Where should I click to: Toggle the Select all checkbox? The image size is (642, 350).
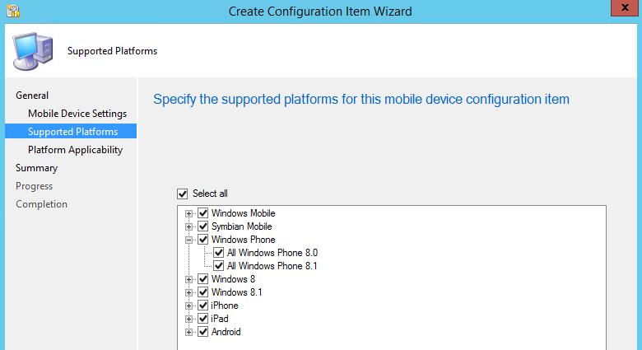[x=182, y=194]
